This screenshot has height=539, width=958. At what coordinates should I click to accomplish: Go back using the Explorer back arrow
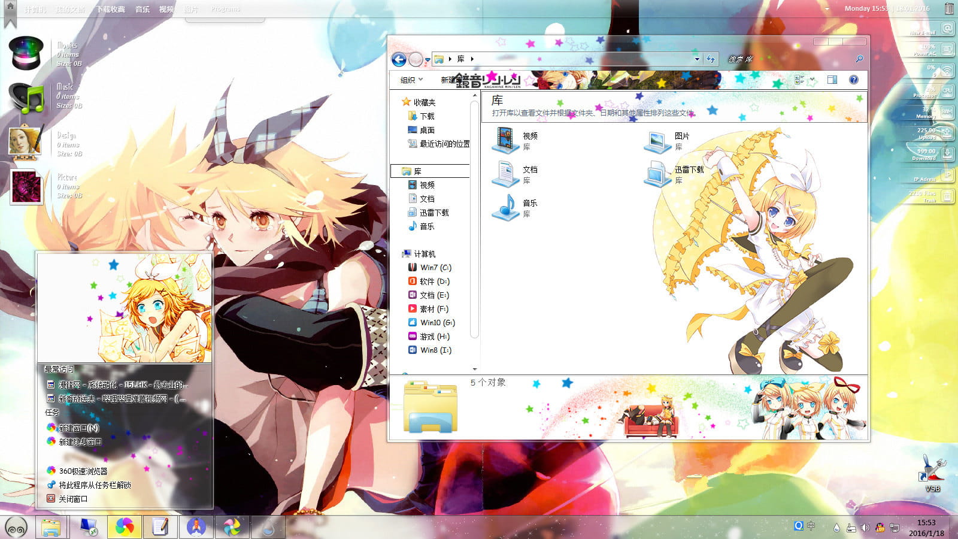coord(399,59)
